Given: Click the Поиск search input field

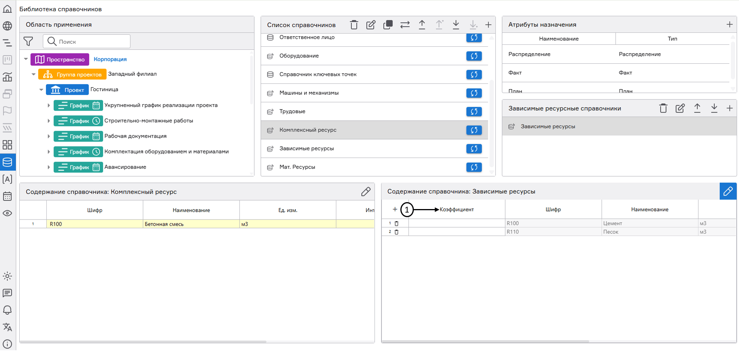Looking at the screenshot, I should 93,42.
